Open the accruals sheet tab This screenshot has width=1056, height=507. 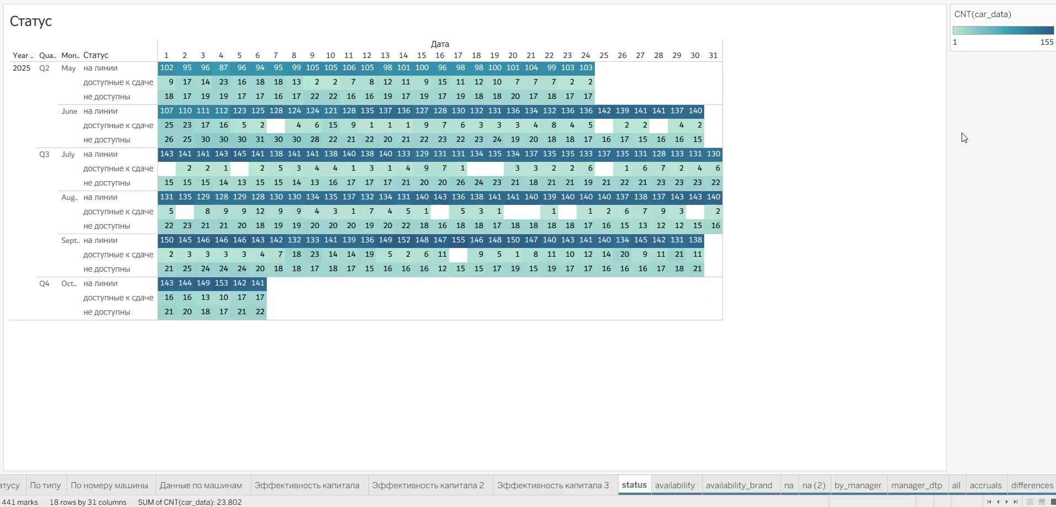pyautogui.click(x=985, y=485)
